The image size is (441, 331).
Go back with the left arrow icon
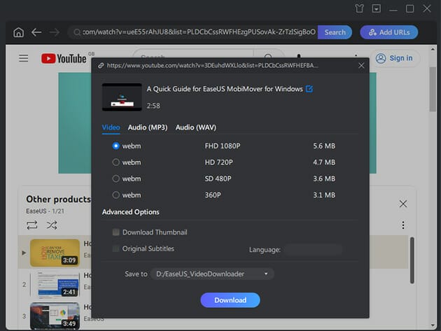(x=36, y=32)
